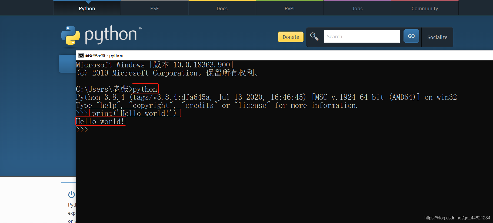Click the power icon below the banner

tap(71, 194)
